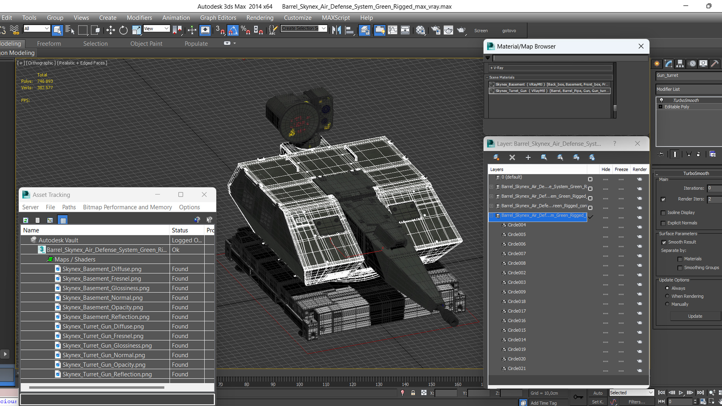Open the Create command panel tab
This screenshot has height=406, width=722.
click(657, 64)
